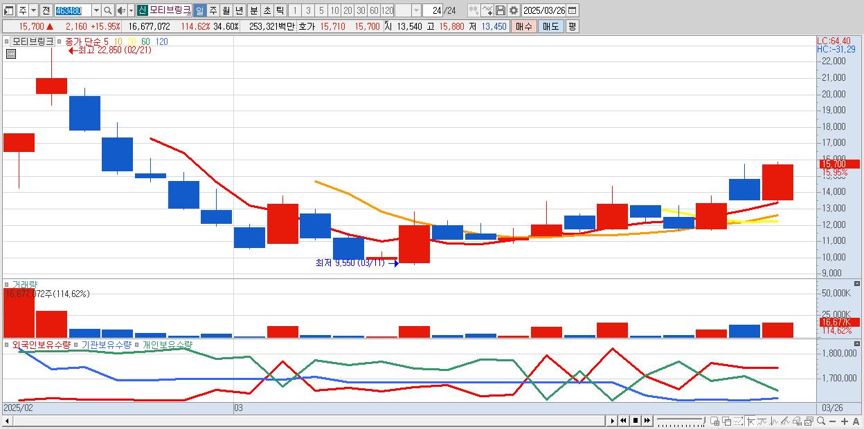Open the calendar date picker icon
The image size is (864, 429).
click(573, 10)
